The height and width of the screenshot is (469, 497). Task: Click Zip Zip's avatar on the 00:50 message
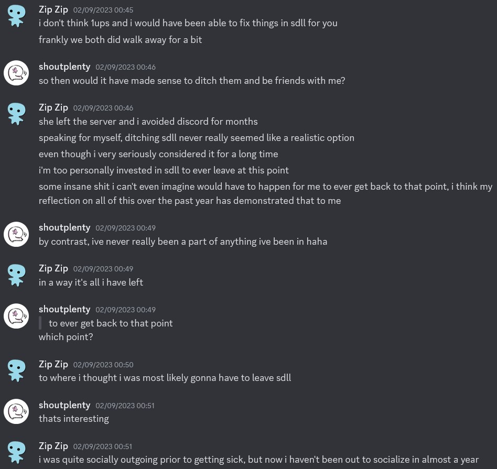(x=16, y=370)
